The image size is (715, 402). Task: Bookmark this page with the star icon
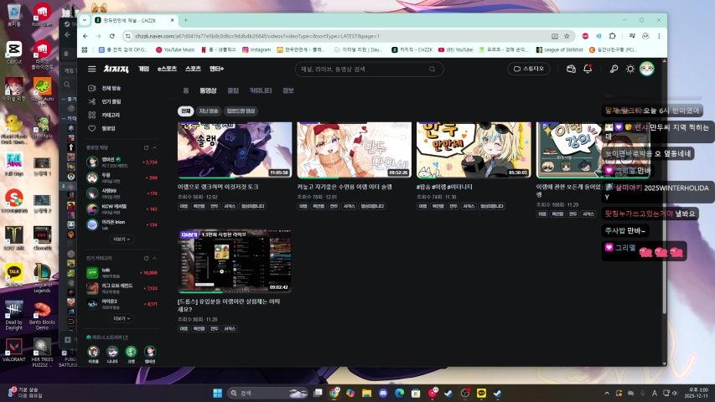coord(567,36)
